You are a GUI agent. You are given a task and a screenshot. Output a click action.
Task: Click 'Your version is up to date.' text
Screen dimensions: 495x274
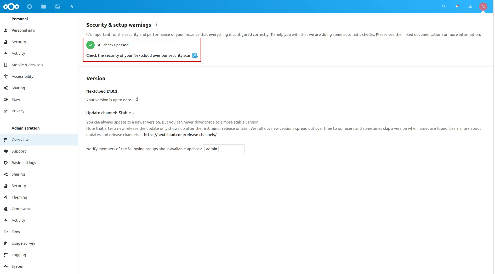coord(109,100)
